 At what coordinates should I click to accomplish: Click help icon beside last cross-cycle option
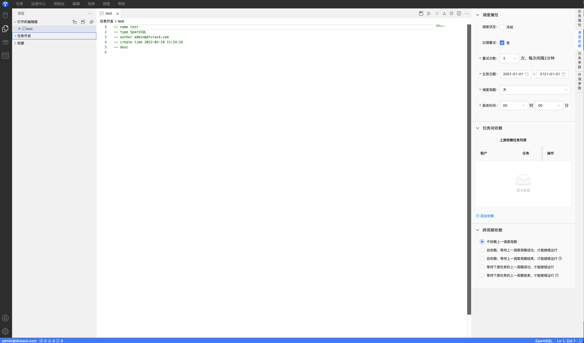pyautogui.click(x=557, y=275)
